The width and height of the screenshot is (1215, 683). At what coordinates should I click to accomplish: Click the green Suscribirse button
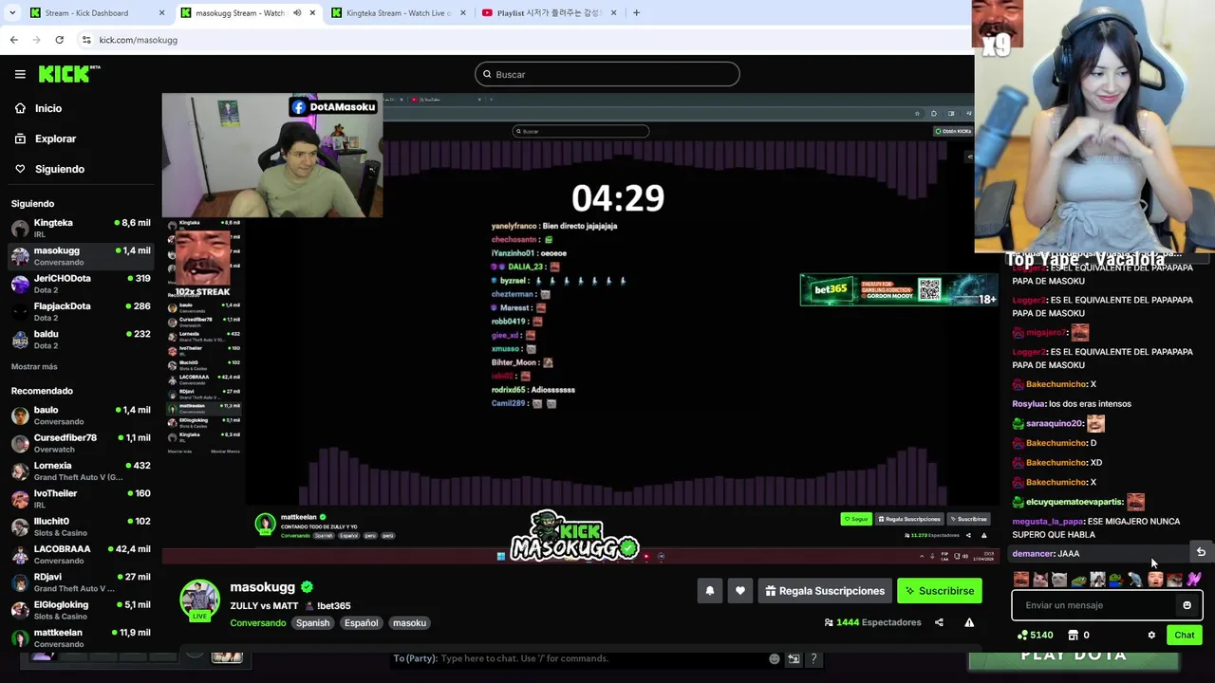[940, 591]
